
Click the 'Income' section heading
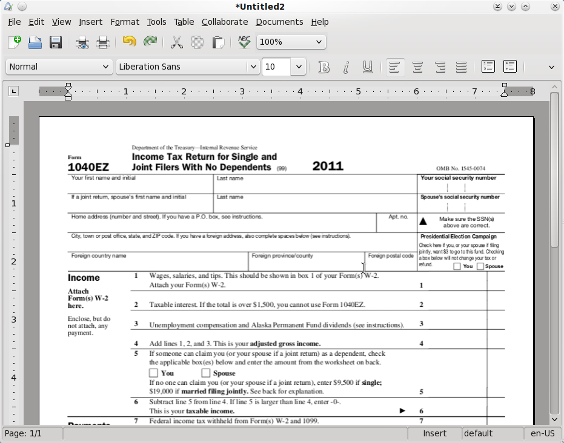click(84, 278)
